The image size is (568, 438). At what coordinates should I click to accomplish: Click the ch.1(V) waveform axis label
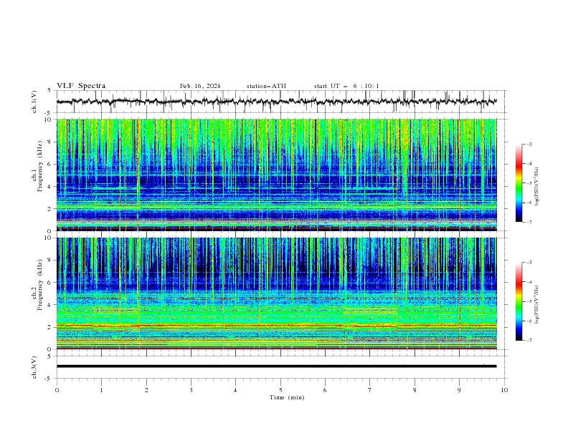click(34, 102)
